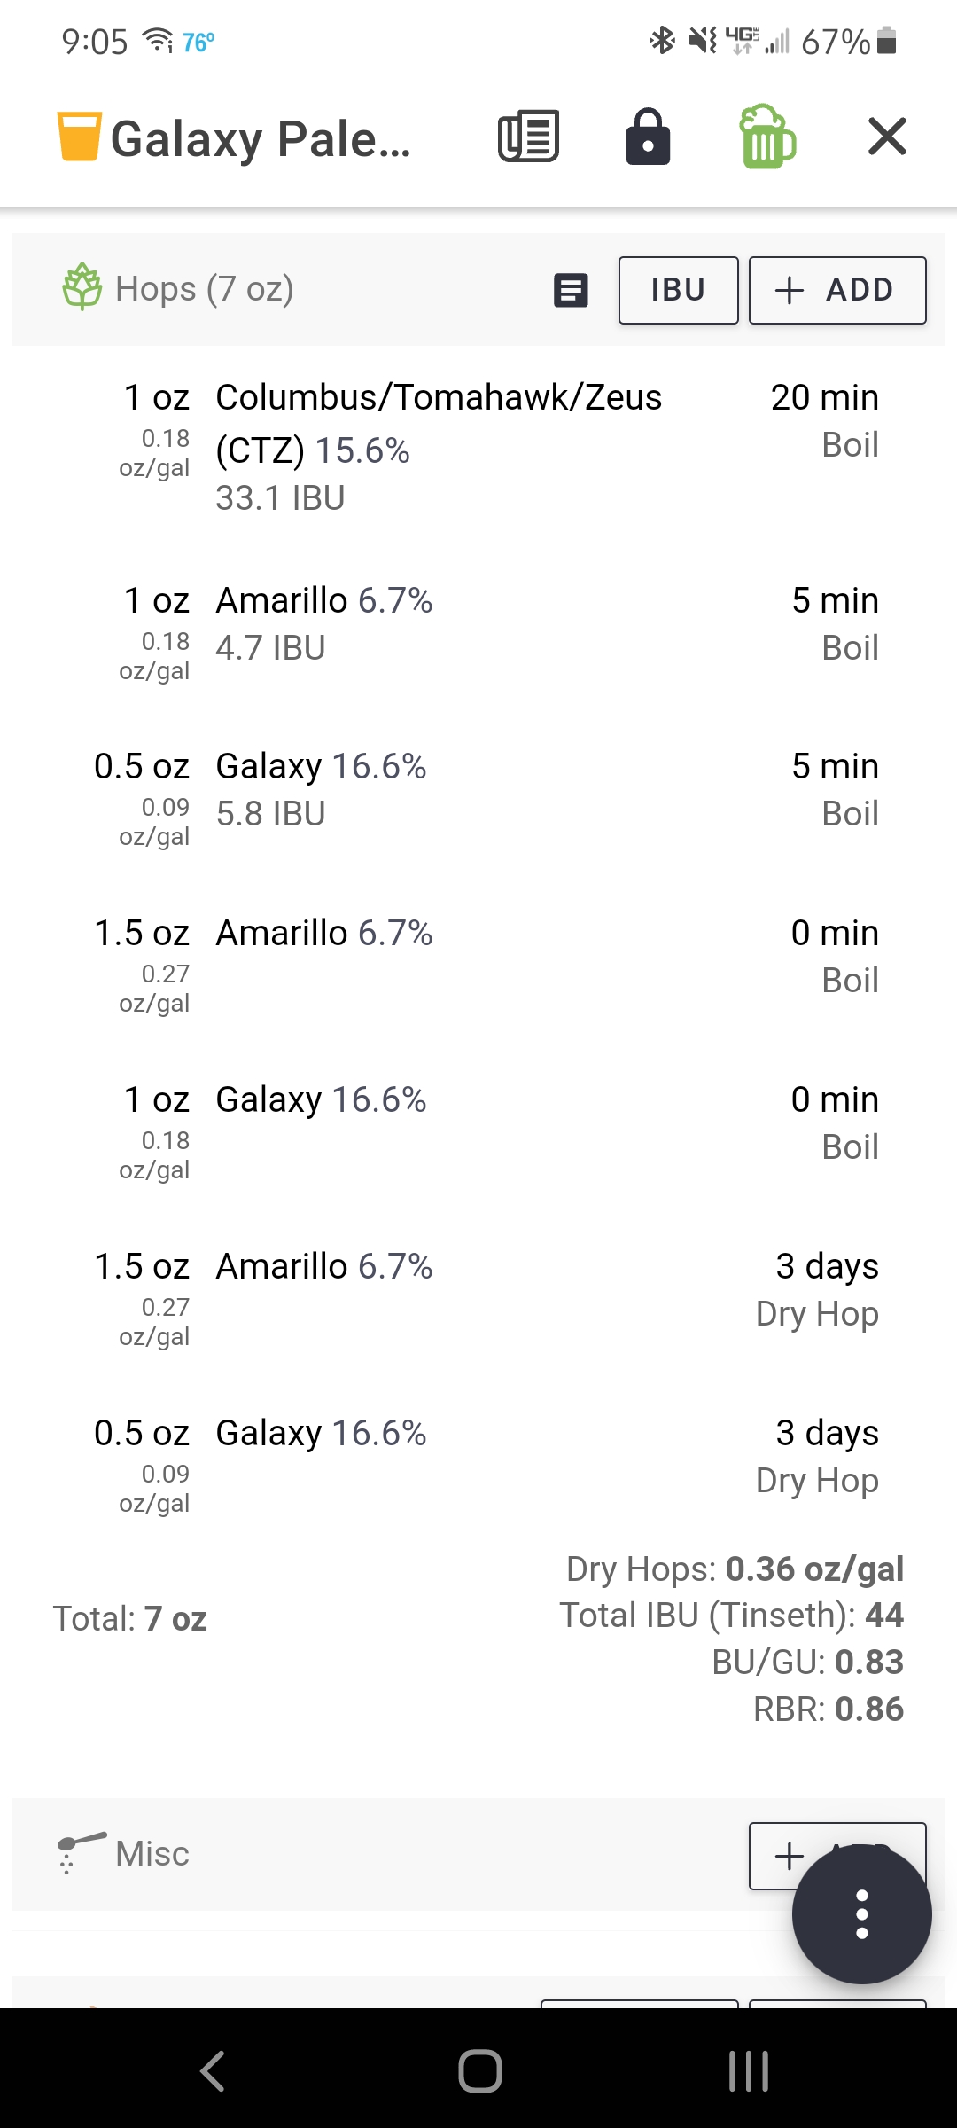Tap the green beer mug brew icon
957x2128 pixels.
point(767,137)
